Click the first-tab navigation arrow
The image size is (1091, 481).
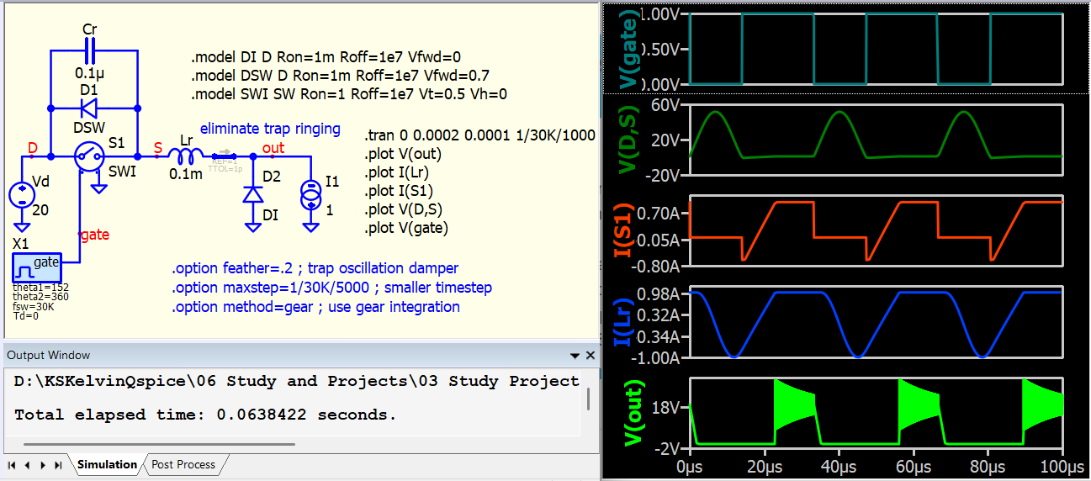(12, 465)
